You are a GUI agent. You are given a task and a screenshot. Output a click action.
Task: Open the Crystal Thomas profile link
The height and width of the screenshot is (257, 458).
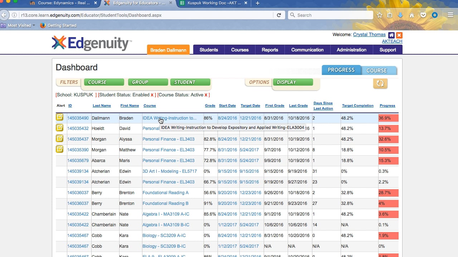(369, 35)
